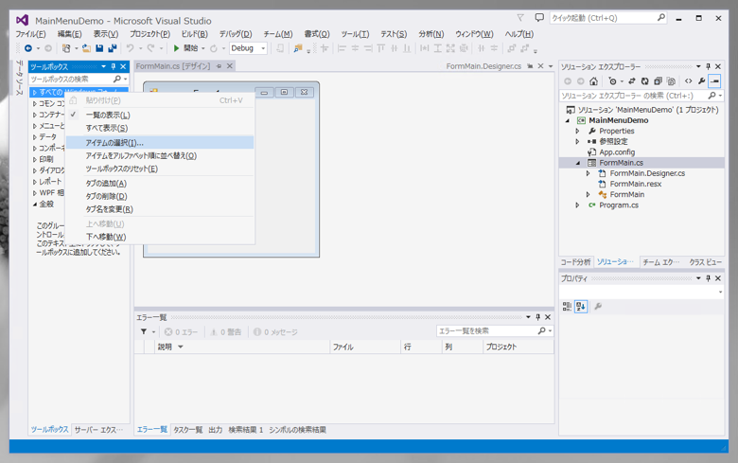Click the Pending Changes filter clock icon

(612, 81)
